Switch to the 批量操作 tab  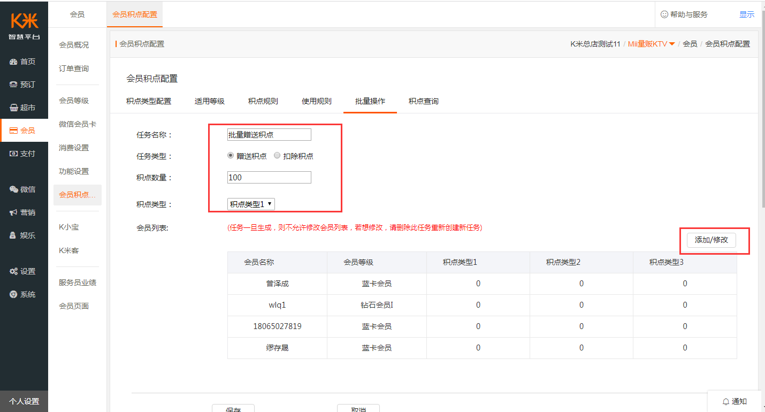pos(370,101)
